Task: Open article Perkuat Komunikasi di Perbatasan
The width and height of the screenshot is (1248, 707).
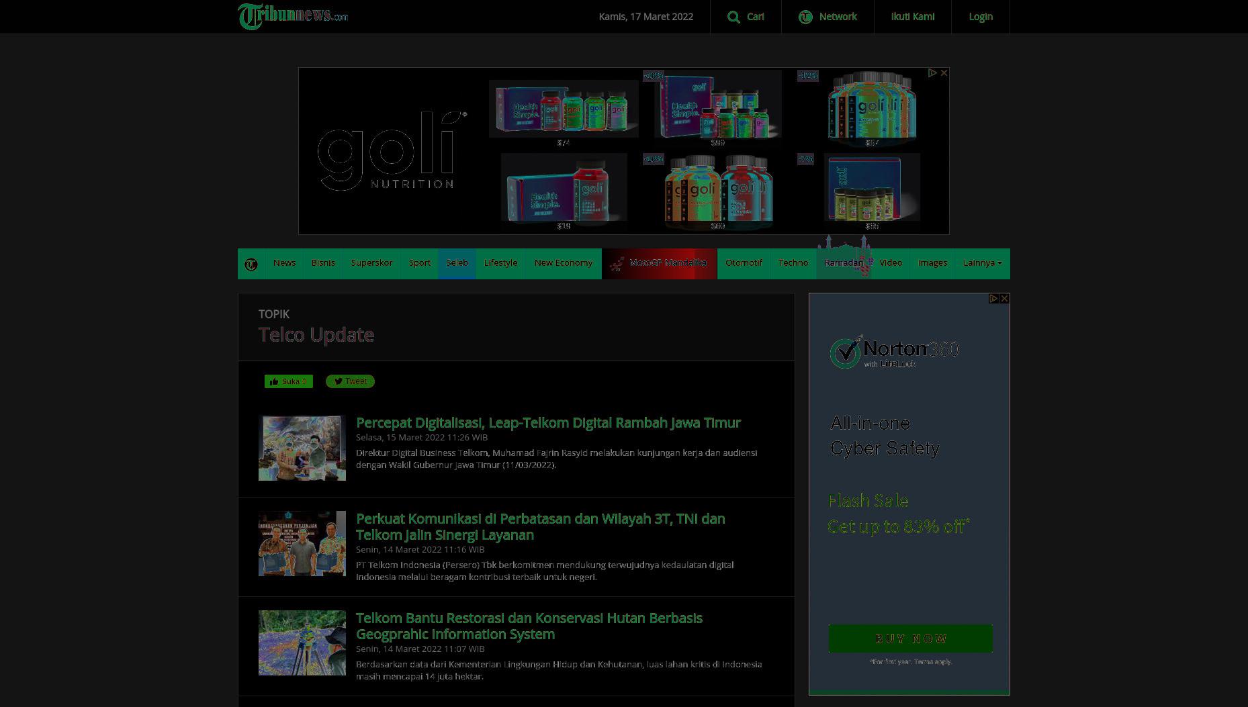Action: [x=541, y=527]
